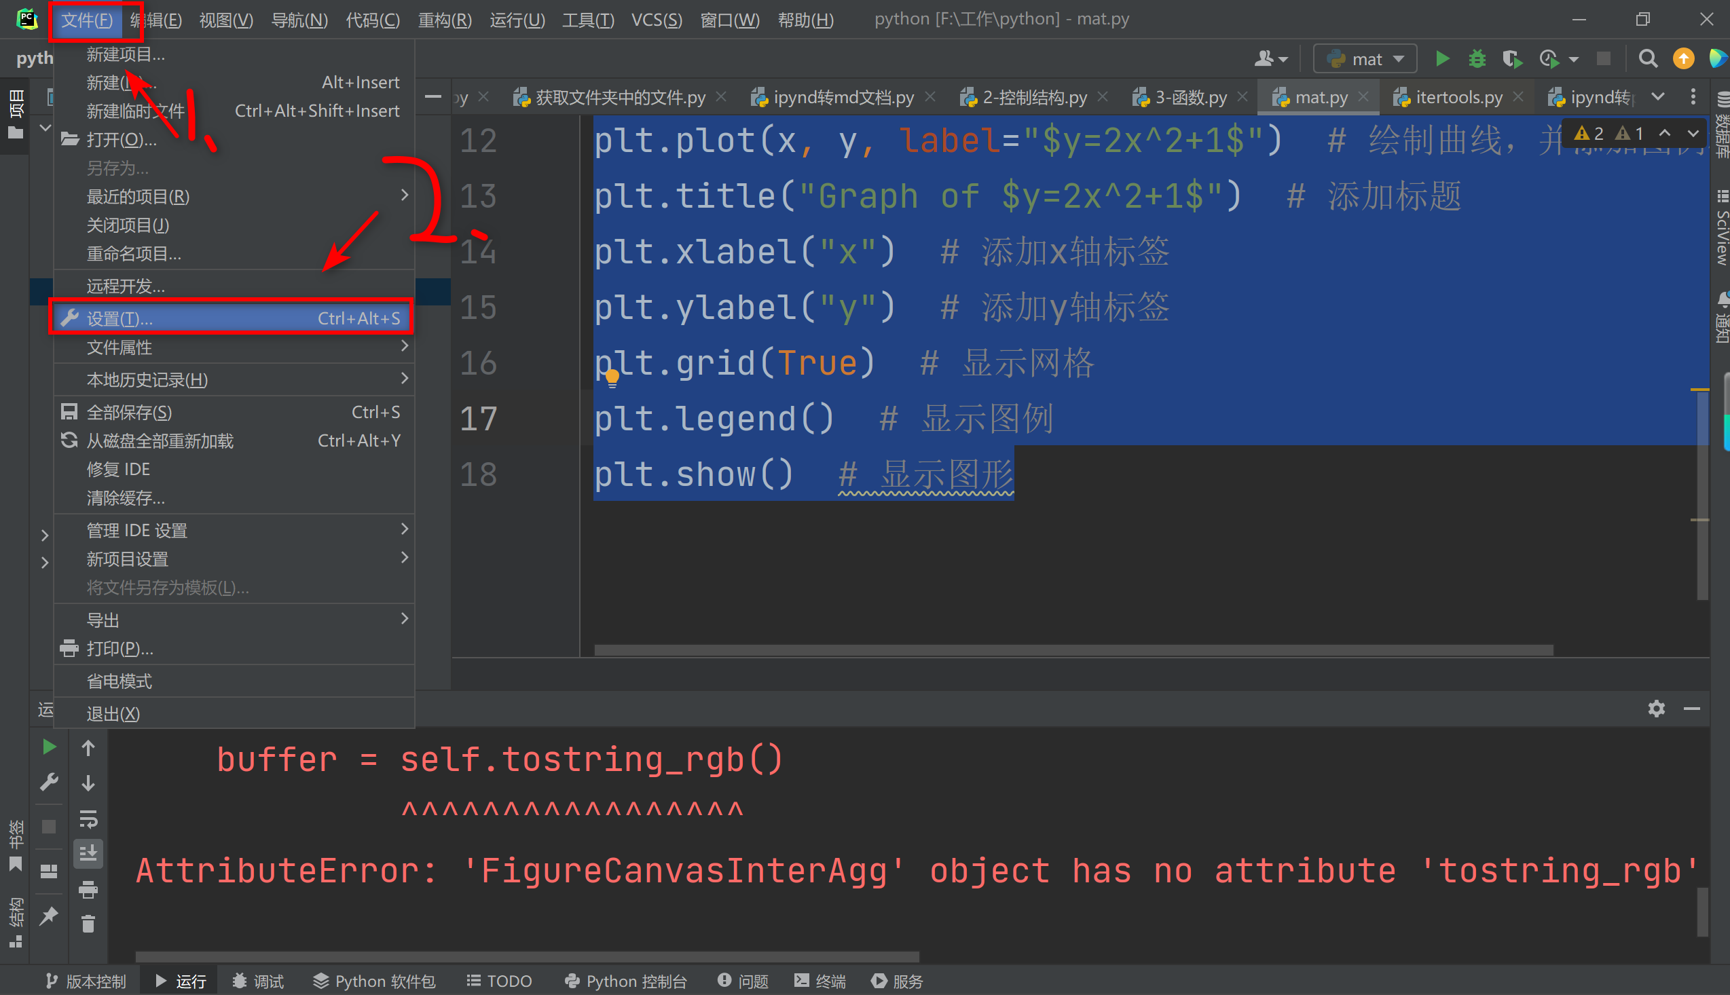This screenshot has width=1730, height=995.
Task: Toggle soft-wrap in run output
Action: (x=88, y=818)
